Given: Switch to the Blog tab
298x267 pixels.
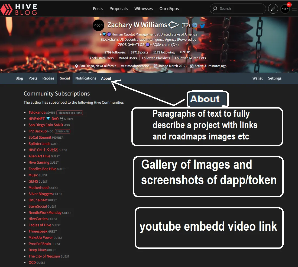Looking at the screenshot, I should point(19,78).
